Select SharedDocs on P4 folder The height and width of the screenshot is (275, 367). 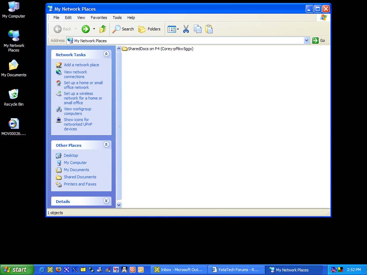tap(158, 49)
